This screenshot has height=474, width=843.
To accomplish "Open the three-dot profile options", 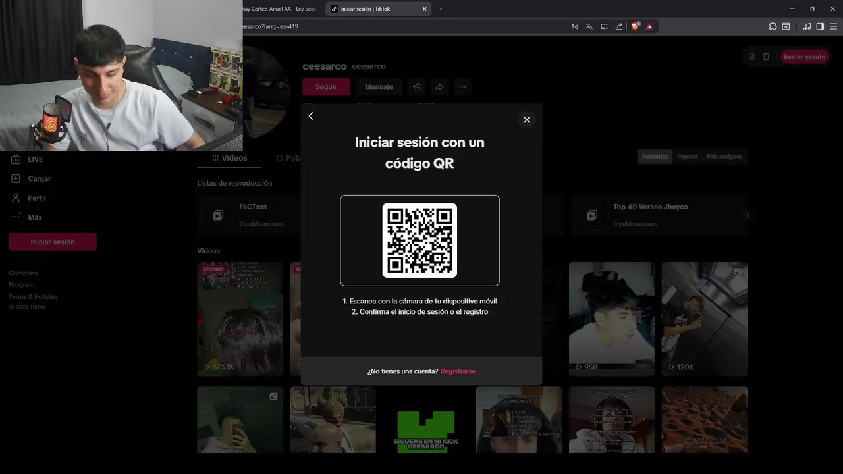I will [x=462, y=87].
